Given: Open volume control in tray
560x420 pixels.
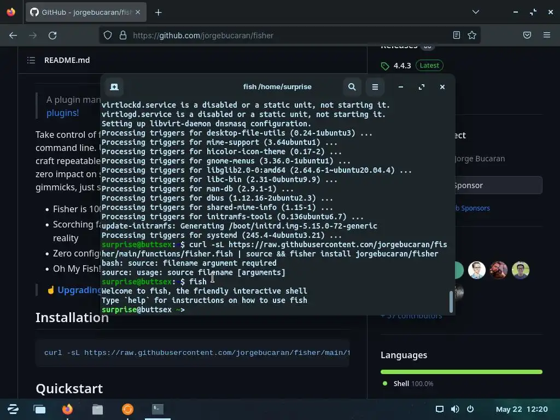Looking at the screenshot, I should (455, 409).
